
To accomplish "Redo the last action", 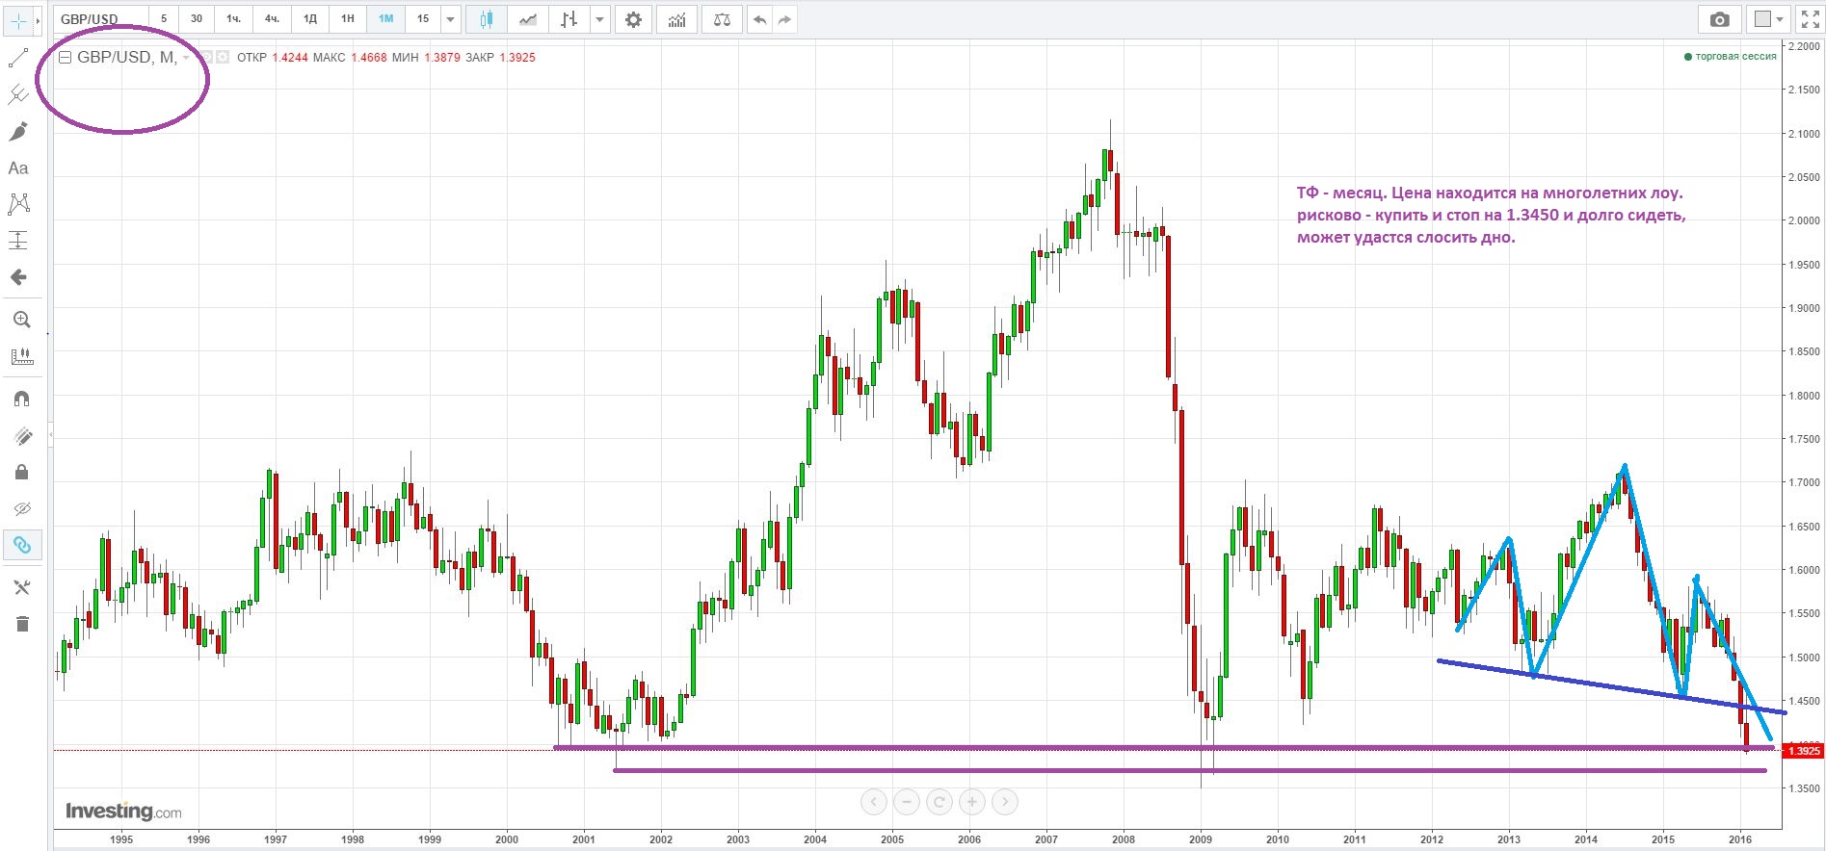I will [784, 19].
